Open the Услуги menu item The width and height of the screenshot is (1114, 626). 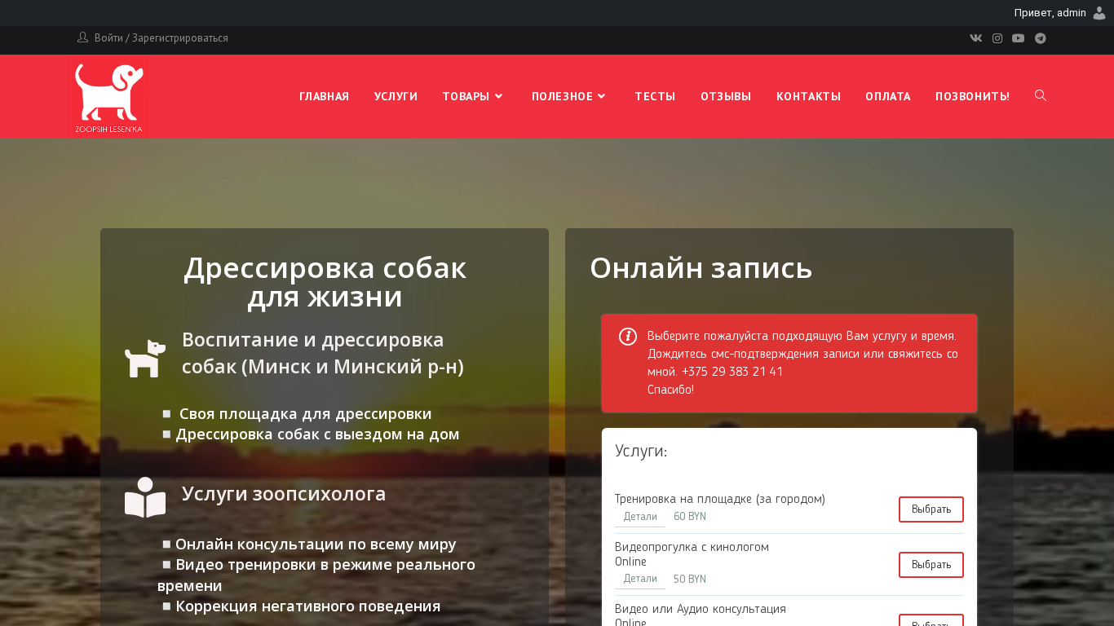[x=396, y=96]
